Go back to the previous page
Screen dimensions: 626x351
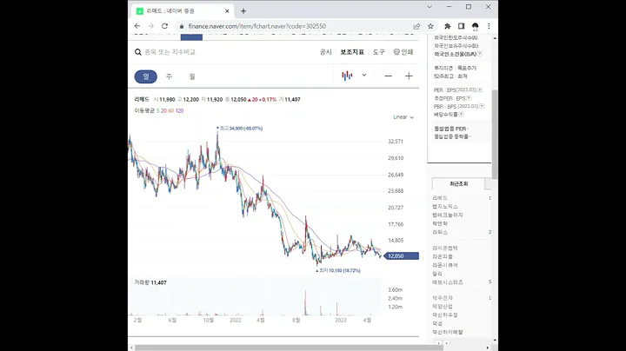[137, 26]
